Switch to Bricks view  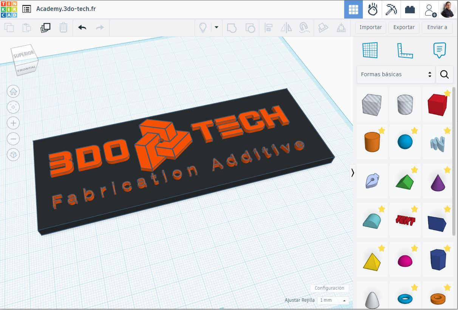point(410,9)
